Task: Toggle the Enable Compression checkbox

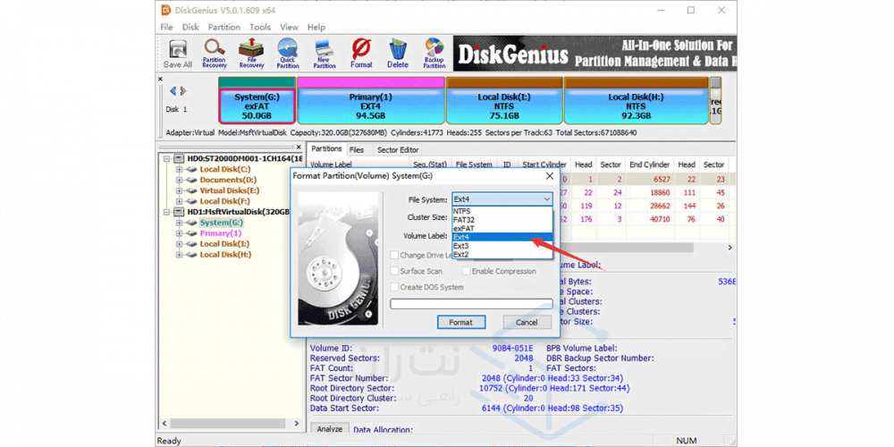Action: coord(465,271)
